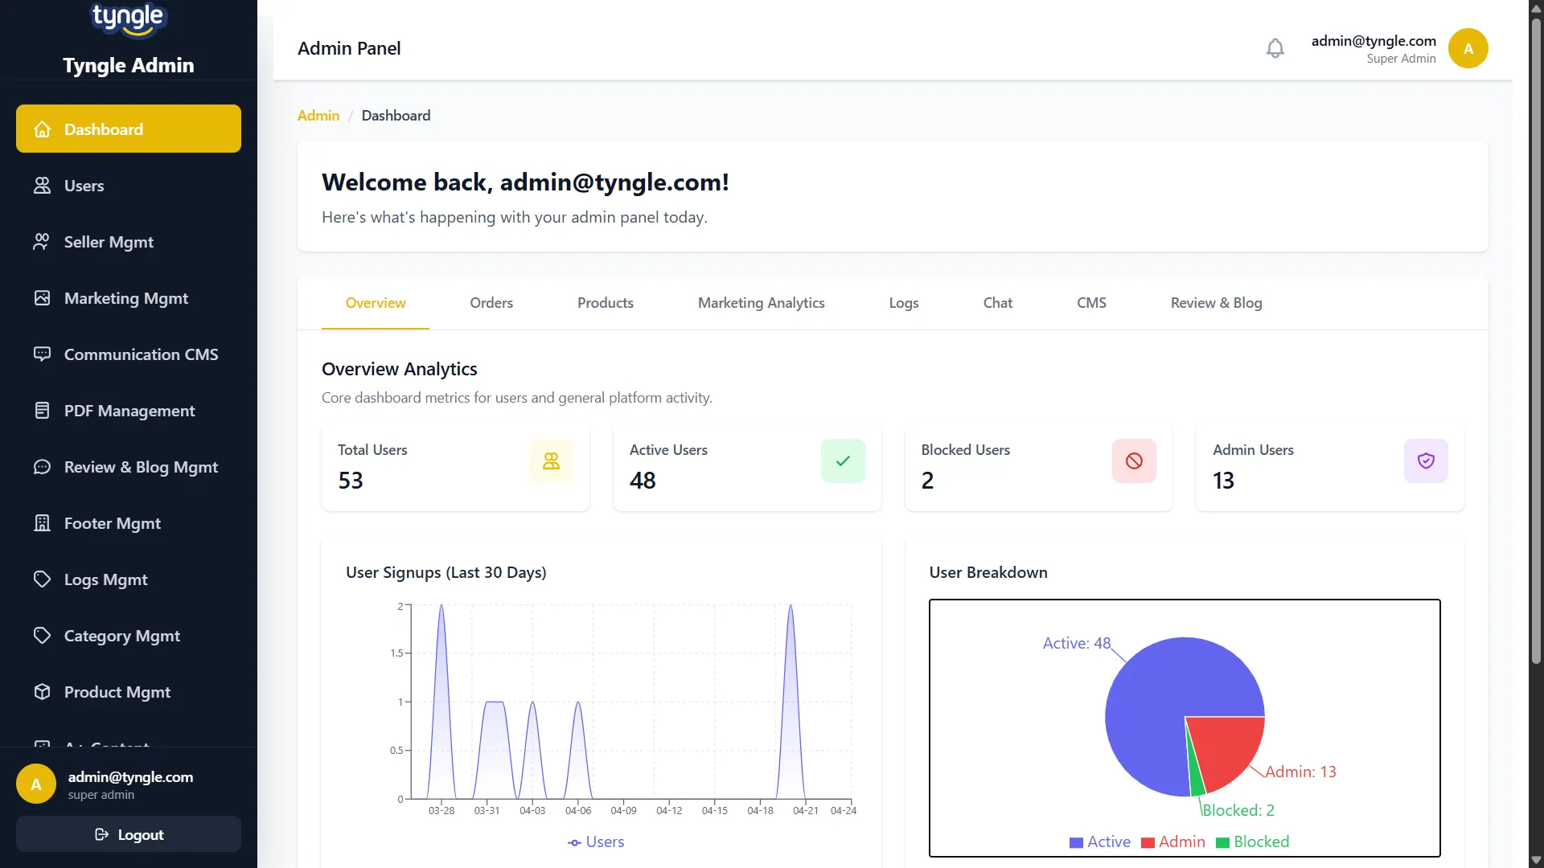Click the Admin breadcrumb link
This screenshot has width=1544, height=868.
click(x=318, y=116)
